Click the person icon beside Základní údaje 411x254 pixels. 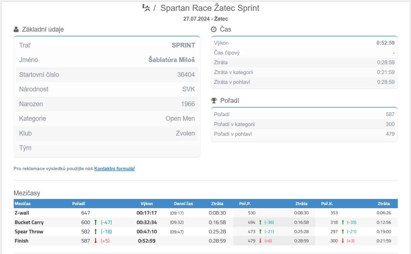[x=16, y=29]
